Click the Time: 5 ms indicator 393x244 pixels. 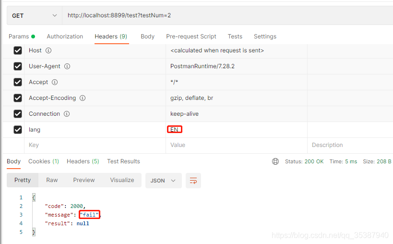(x=343, y=161)
